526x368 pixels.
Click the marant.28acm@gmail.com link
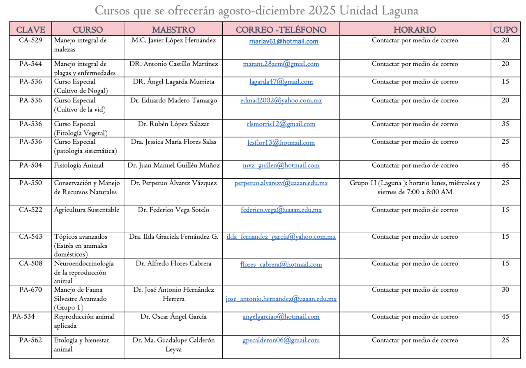click(281, 64)
